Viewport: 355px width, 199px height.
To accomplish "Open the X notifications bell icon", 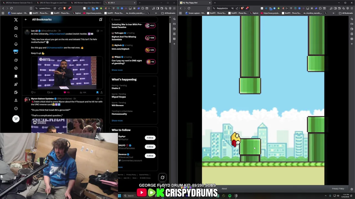I will tap(16, 44).
